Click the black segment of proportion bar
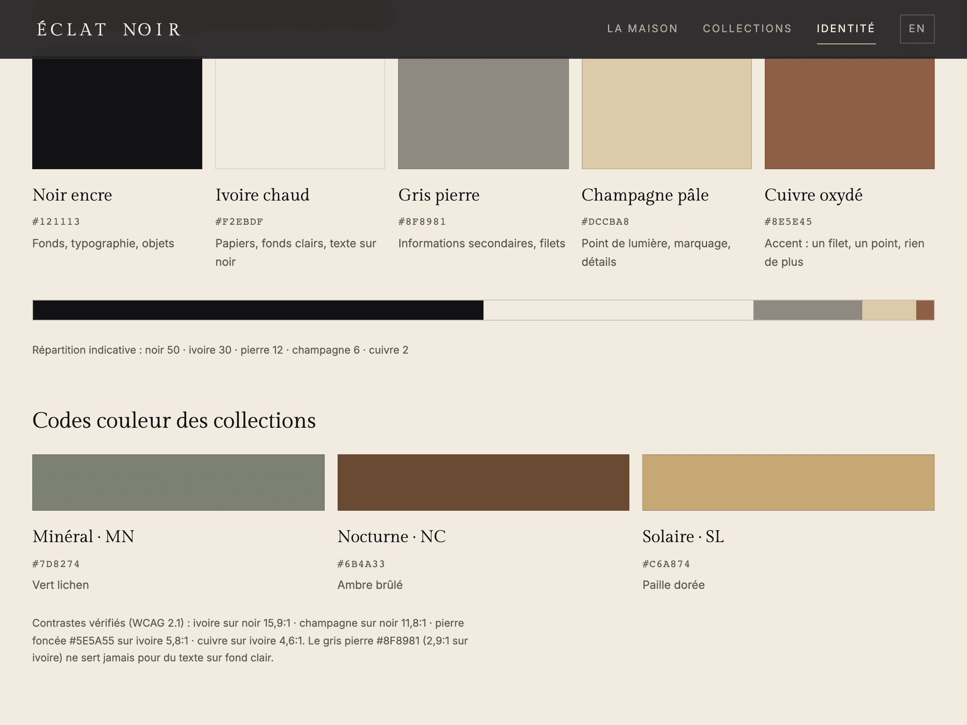The image size is (967, 725). click(x=258, y=310)
